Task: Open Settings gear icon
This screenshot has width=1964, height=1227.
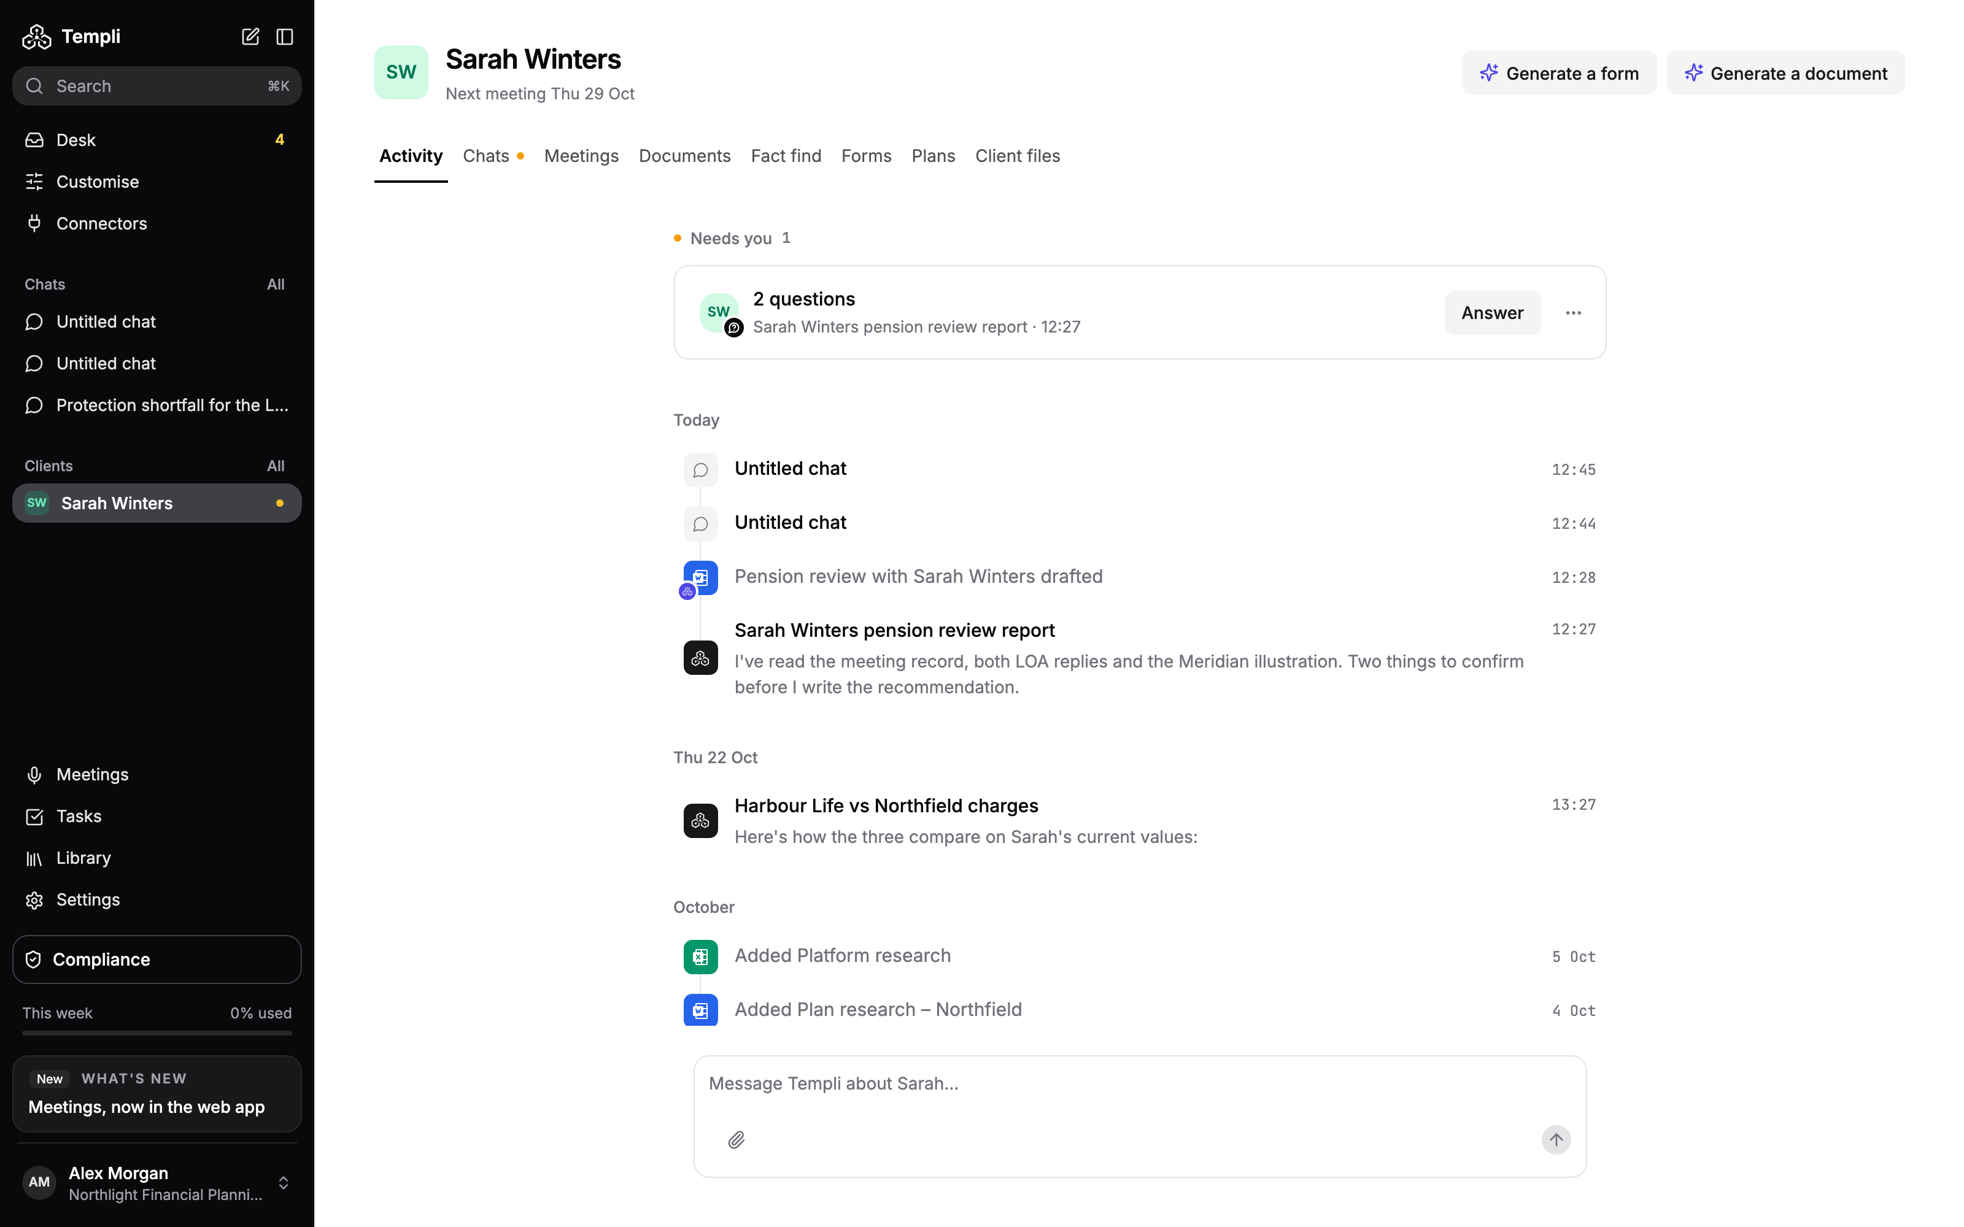Action: tap(34, 900)
